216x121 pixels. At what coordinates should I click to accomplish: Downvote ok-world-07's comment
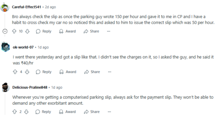(27, 72)
